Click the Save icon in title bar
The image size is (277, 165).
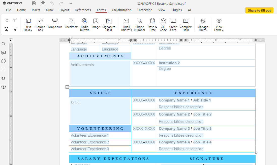click(34, 3)
